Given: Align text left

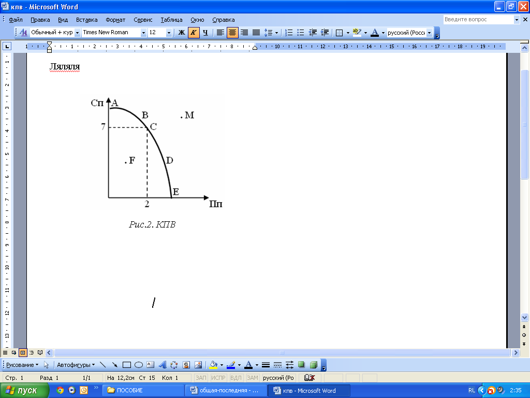Looking at the screenshot, I should pos(220,33).
